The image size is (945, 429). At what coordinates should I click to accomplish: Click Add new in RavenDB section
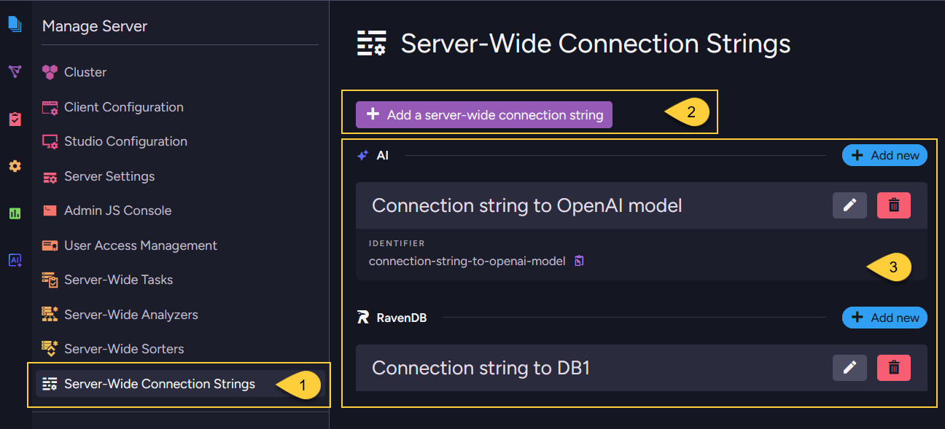coord(884,318)
